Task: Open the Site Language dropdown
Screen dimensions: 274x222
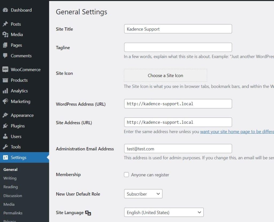Action: [x=164, y=212]
